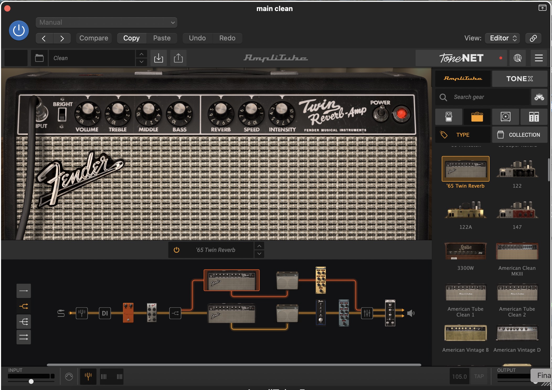The image size is (552, 390).
Task: Click the gear filter icon beside search
Action: tap(539, 97)
